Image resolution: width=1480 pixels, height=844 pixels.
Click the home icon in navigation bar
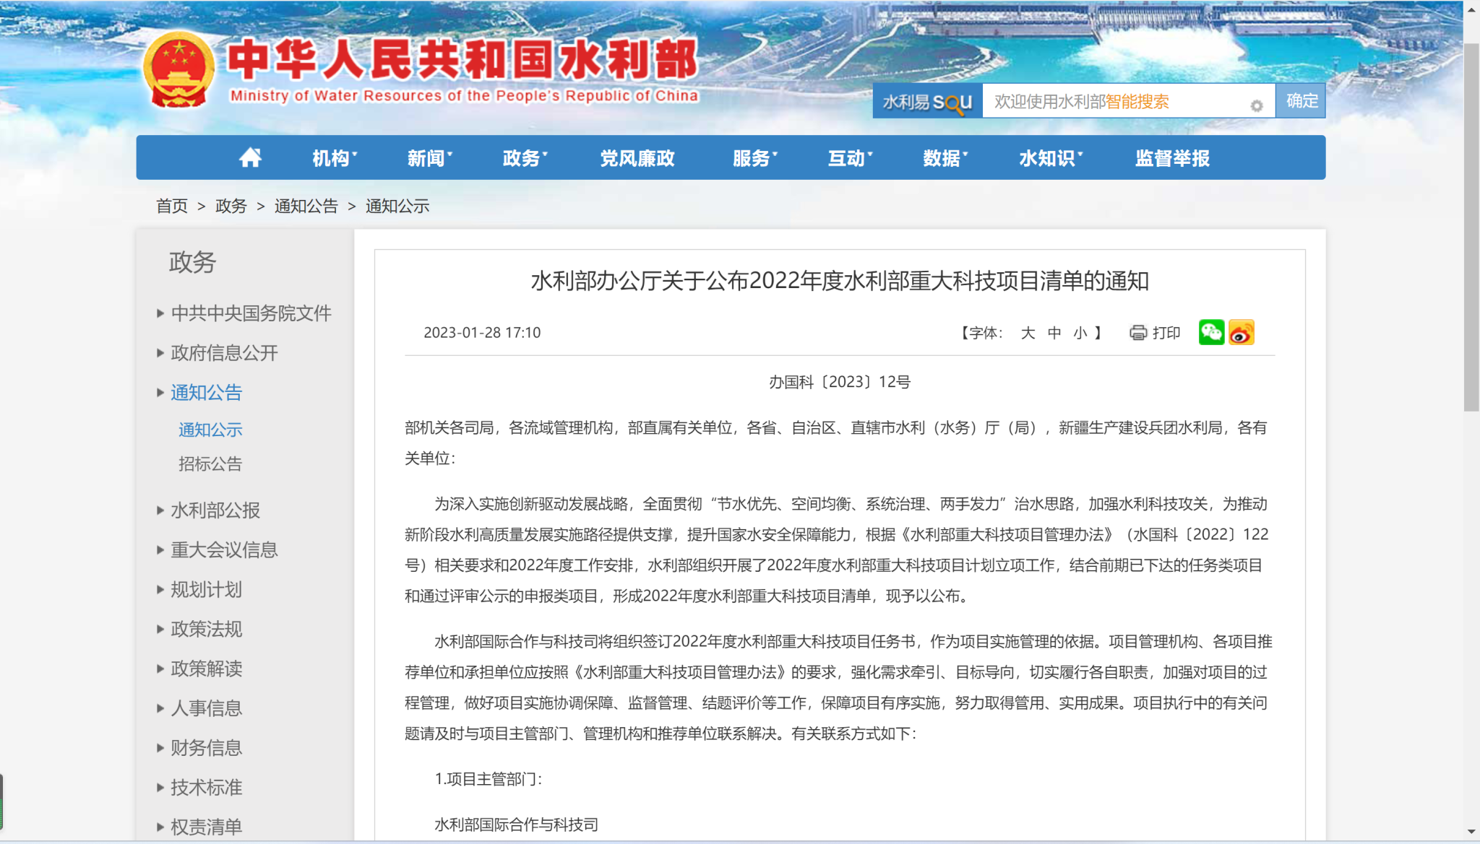(x=250, y=157)
